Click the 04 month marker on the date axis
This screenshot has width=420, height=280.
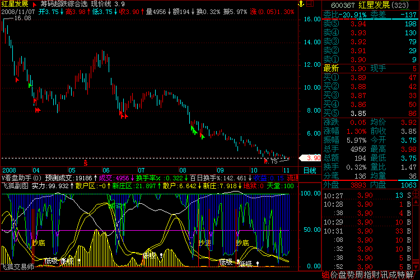click(36, 170)
